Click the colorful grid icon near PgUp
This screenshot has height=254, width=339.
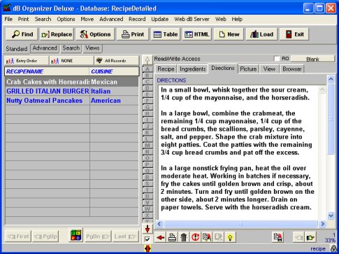[76, 235]
